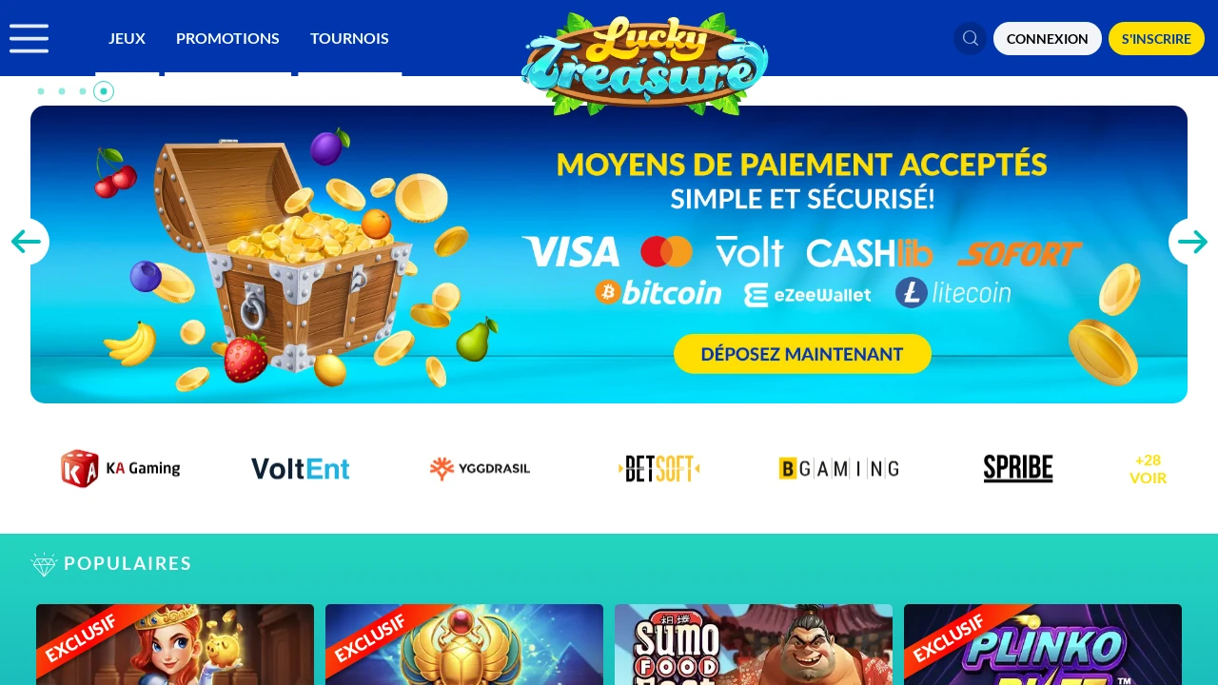
Task: Open the TOURNOIS menu item
Action: click(349, 38)
